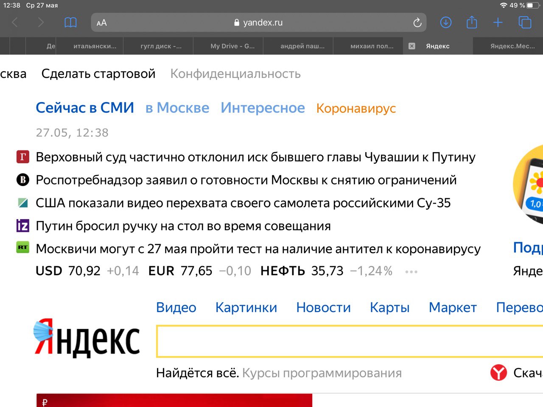Open the bookmarks book icon
The height and width of the screenshot is (407, 543).
point(70,22)
